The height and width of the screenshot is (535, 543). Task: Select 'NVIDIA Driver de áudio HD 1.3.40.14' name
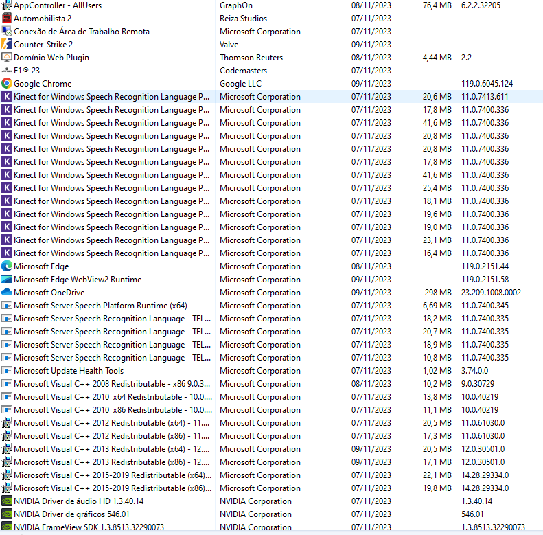pos(79,501)
